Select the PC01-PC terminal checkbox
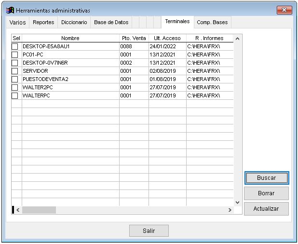Screen dimensions: 298x244 tap(15, 54)
